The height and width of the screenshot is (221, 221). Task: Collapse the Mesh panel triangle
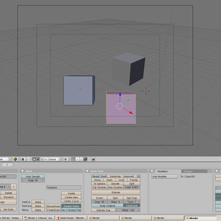pyautogui.click(x=23, y=171)
